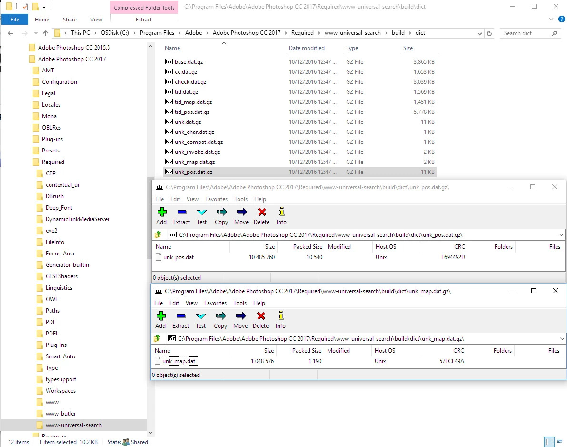The image size is (567, 447).
Task: Click Add icon in unk_map.dat.gz 7-Zip window
Action: tap(161, 316)
